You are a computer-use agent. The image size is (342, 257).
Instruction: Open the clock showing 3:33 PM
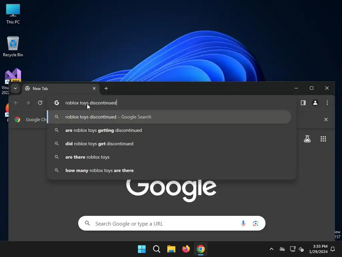[318, 249]
